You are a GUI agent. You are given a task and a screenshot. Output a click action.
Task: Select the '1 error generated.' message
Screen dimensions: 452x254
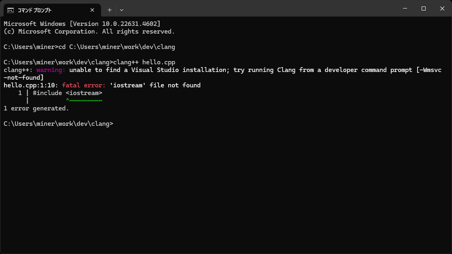pos(36,108)
